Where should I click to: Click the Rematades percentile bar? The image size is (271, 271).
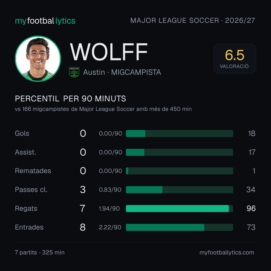click(179, 171)
